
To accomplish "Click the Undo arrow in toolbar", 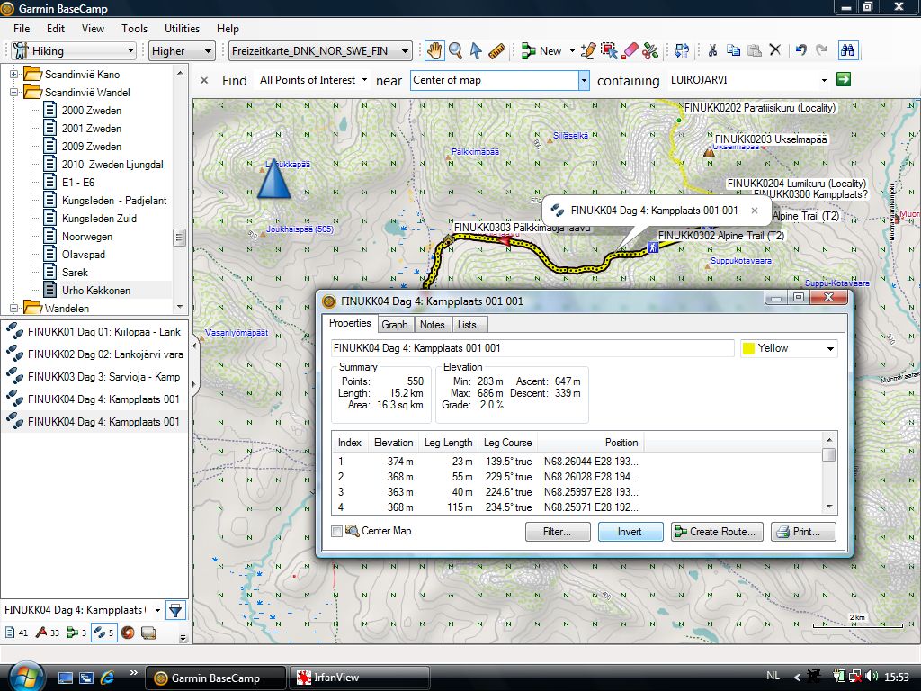I will (800, 51).
